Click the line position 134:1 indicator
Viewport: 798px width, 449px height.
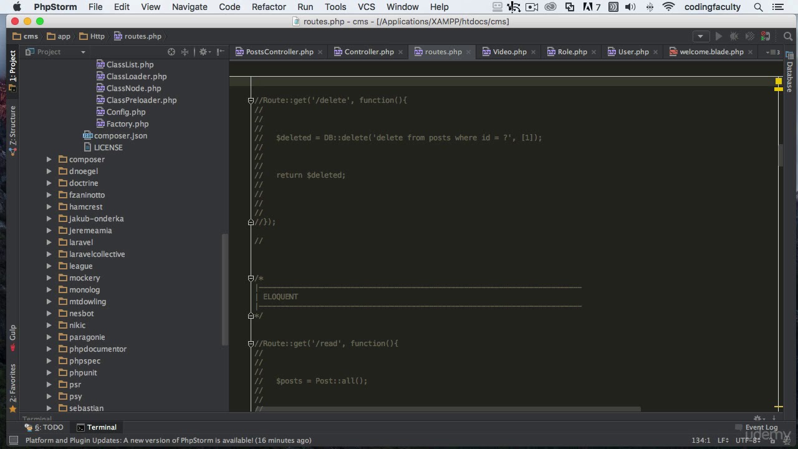tap(701, 440)
